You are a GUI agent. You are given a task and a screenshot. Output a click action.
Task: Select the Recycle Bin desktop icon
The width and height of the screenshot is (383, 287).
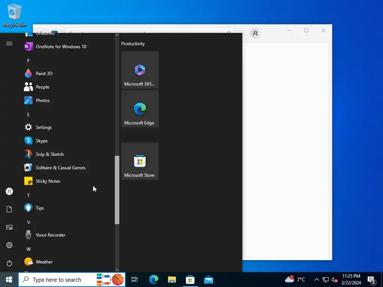click(15, 15)
